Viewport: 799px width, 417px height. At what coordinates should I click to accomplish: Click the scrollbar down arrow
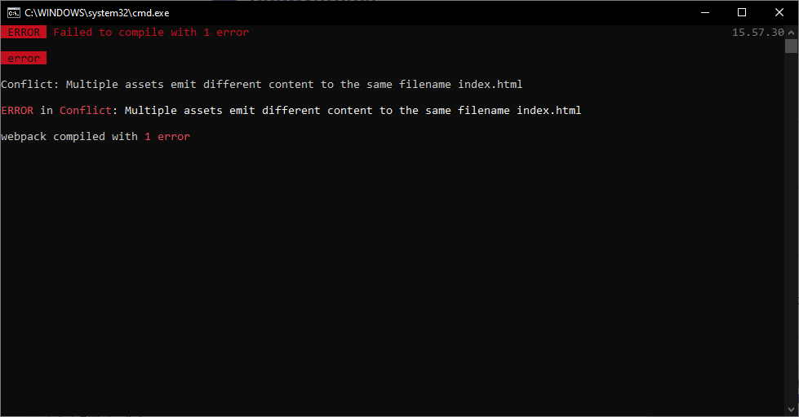[791, 410]
